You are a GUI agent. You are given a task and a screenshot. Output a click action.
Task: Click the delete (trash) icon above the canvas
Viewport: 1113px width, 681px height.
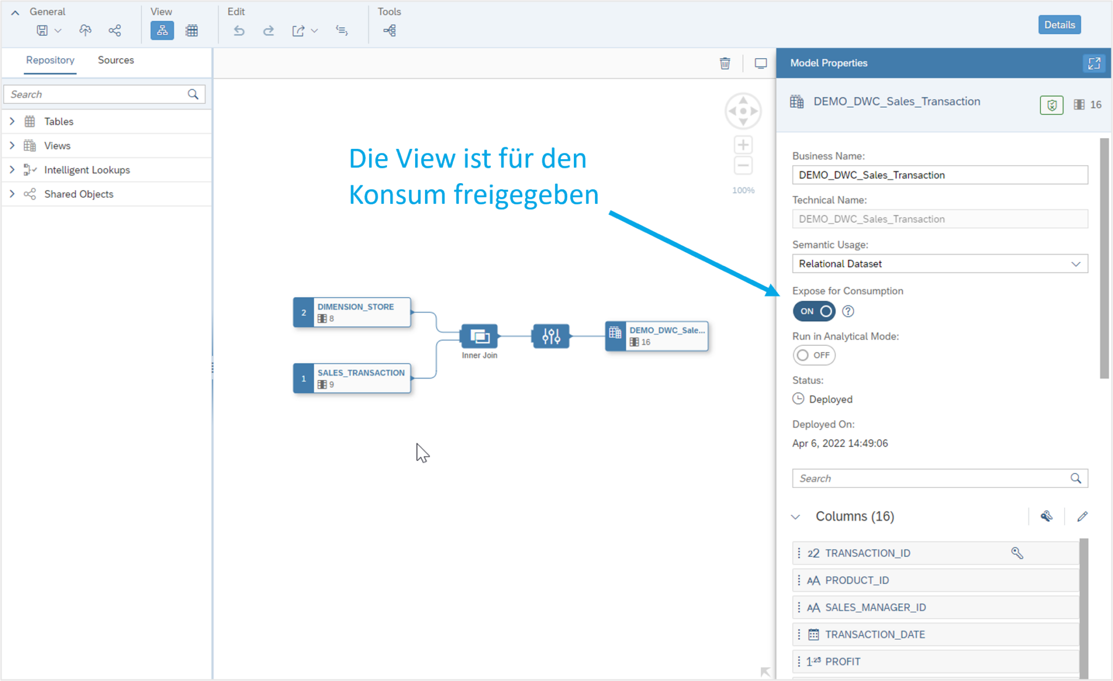coord(725,63)
